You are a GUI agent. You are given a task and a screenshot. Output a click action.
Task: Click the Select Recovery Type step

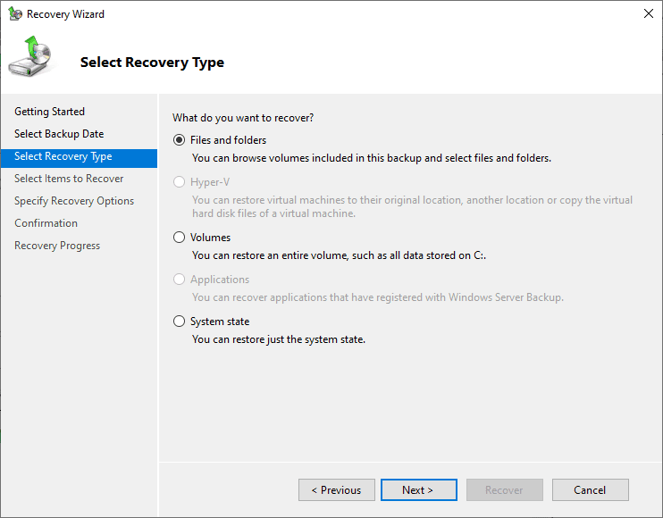click(x=63, y=156)
